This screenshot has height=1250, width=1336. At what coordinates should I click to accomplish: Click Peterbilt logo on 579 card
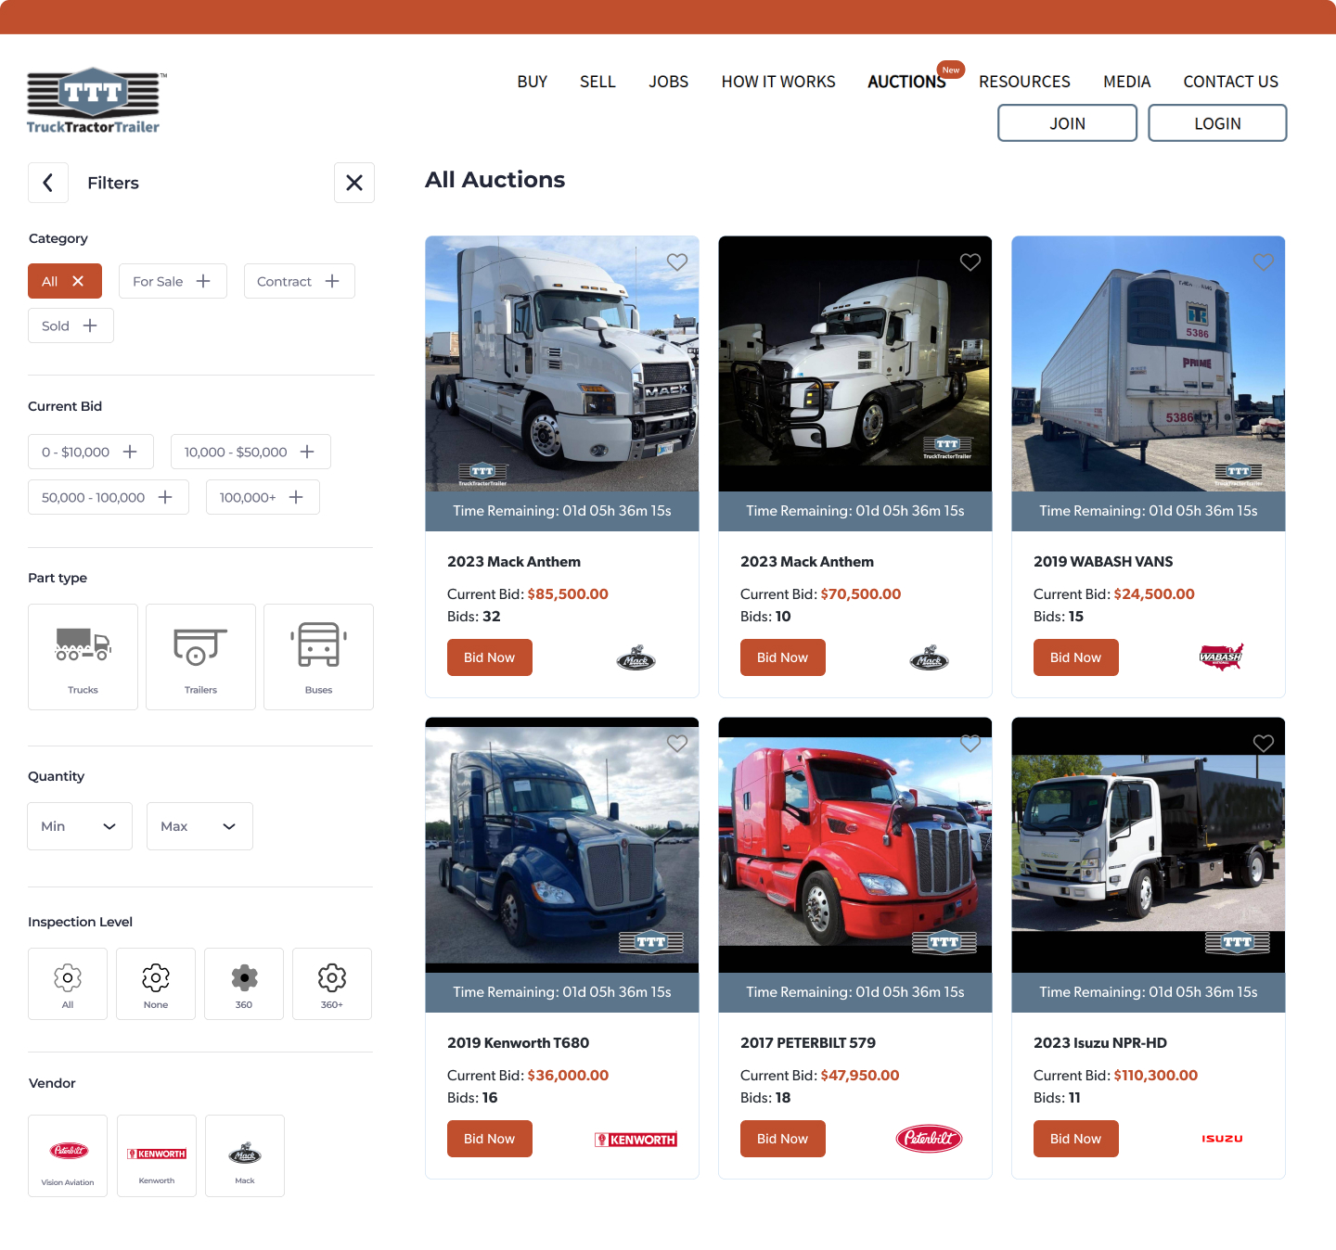(930, 1139)
